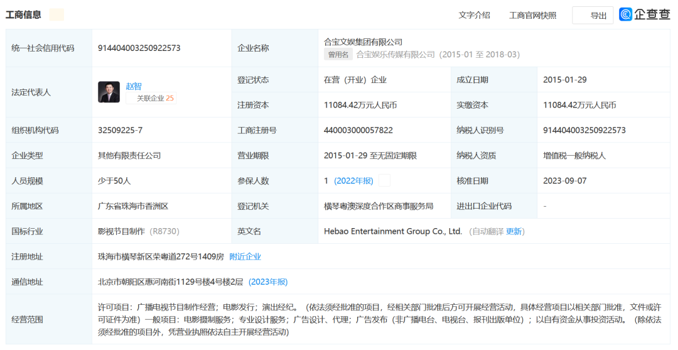Click the industry 影视节目制作 (R8730)
This screenshot has width=678, height=350.
click(x=138, y=231)
